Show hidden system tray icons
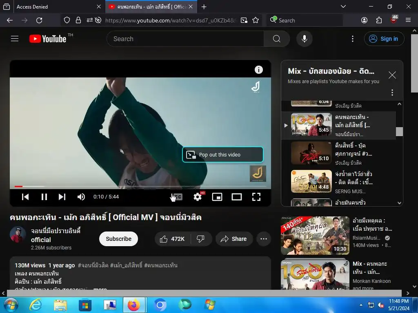 click(x=361, y=305)
